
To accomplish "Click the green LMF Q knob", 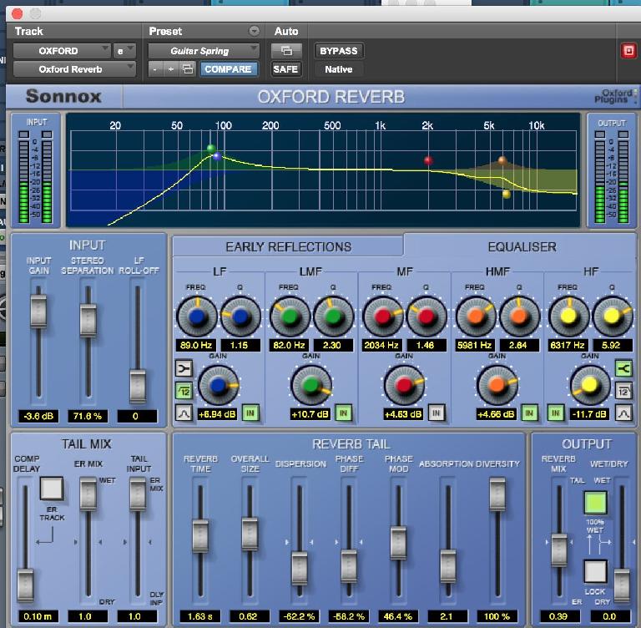I will [333, 317].
